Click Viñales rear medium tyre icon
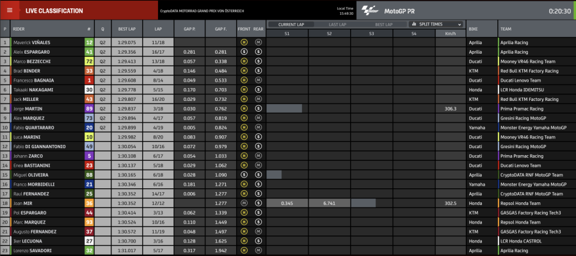 pos(259,42)
